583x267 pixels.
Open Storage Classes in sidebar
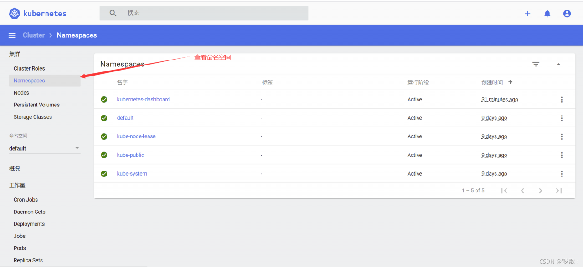pyautogui.click(x=33, y=117)
